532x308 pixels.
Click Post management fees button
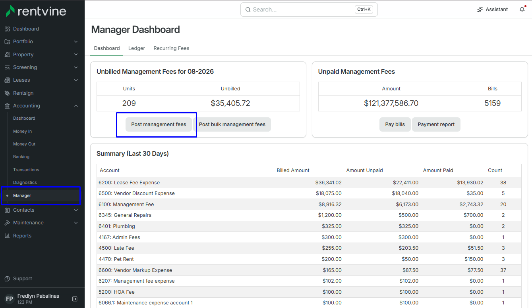pyautogui.click(x=159, y=124)
